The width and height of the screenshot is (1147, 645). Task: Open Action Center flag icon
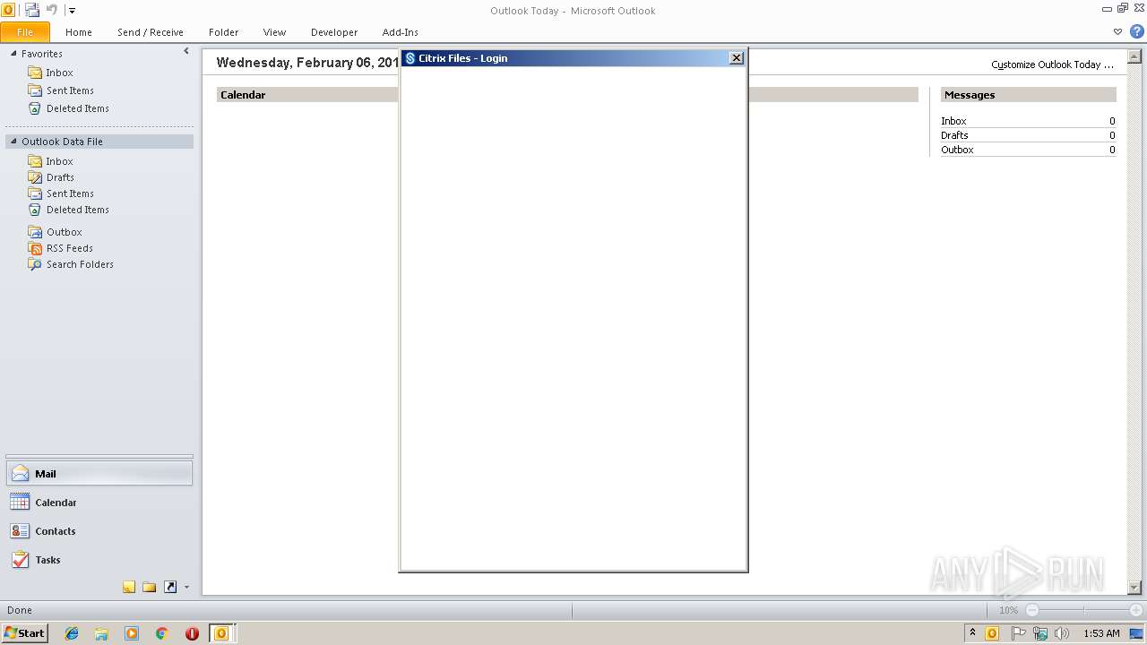[x=1018, y=633]
